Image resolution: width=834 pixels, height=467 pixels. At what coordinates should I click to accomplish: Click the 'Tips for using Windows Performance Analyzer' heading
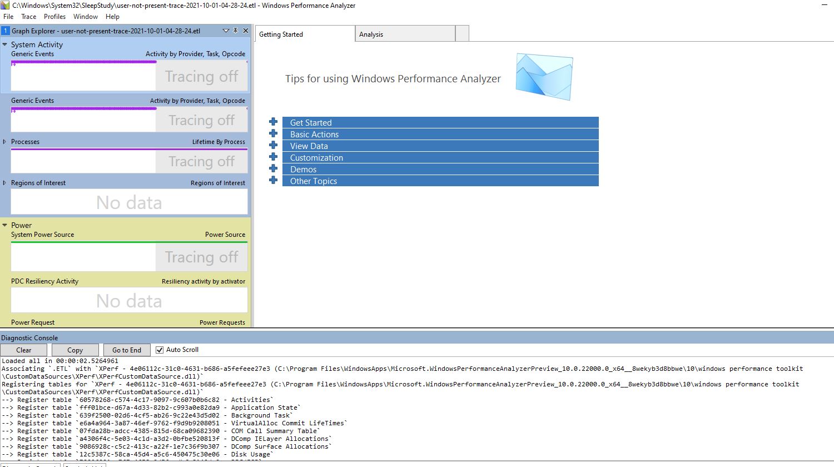tap(393, 79)
